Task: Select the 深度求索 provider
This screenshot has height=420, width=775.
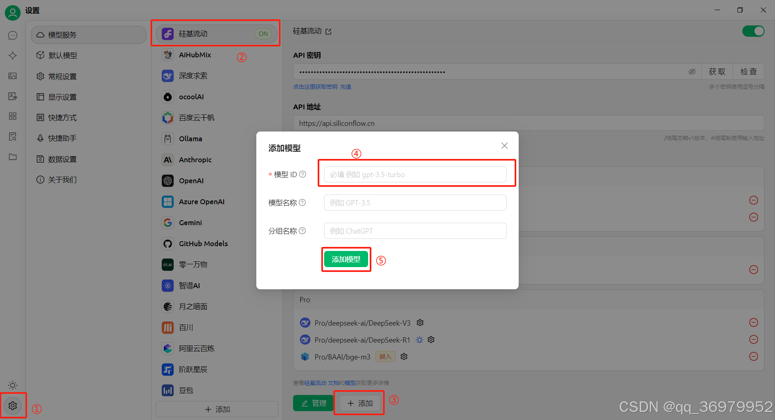Action: (217, 76)
